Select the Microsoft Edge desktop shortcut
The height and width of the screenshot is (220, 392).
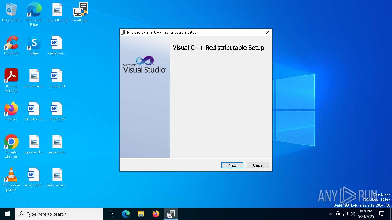click(x=34, y=14)
